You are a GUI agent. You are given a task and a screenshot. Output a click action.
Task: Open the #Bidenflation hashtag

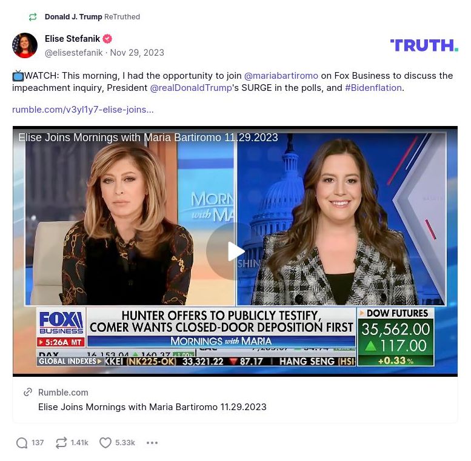(373, 88)
